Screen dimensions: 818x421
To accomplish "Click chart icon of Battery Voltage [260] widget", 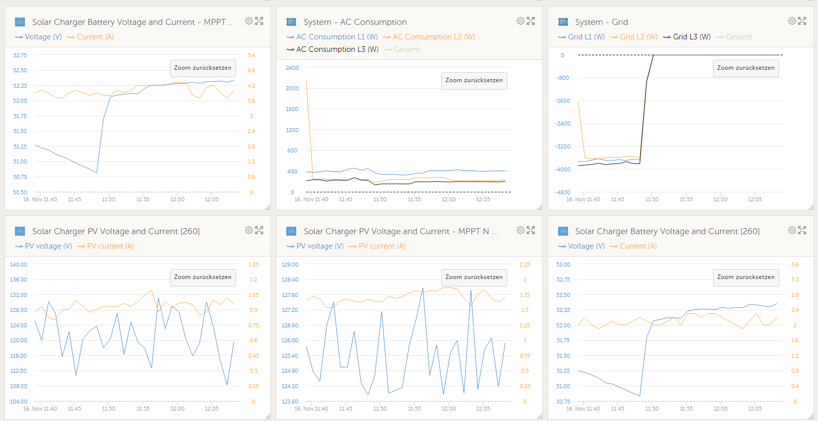I will [x=563, y=231].
